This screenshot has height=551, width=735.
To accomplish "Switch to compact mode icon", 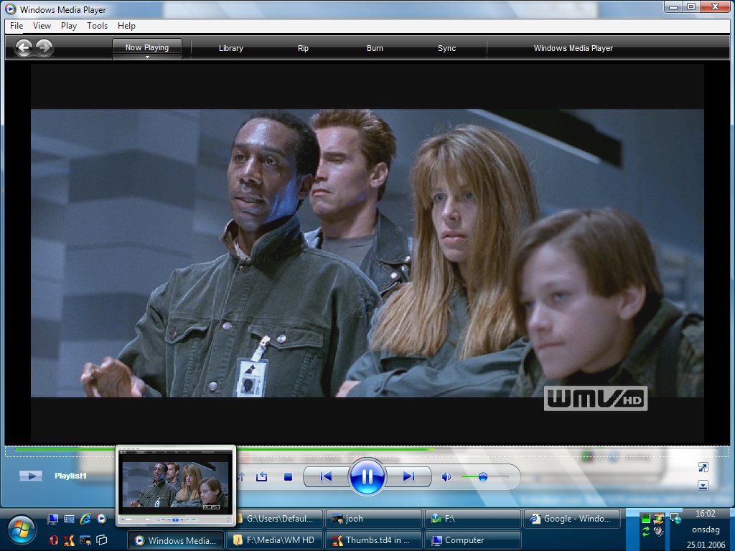I will 703,486.
